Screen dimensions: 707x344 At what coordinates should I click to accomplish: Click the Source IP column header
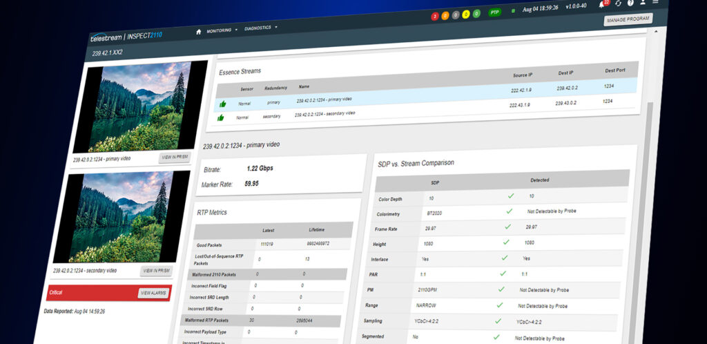(523, 75)
